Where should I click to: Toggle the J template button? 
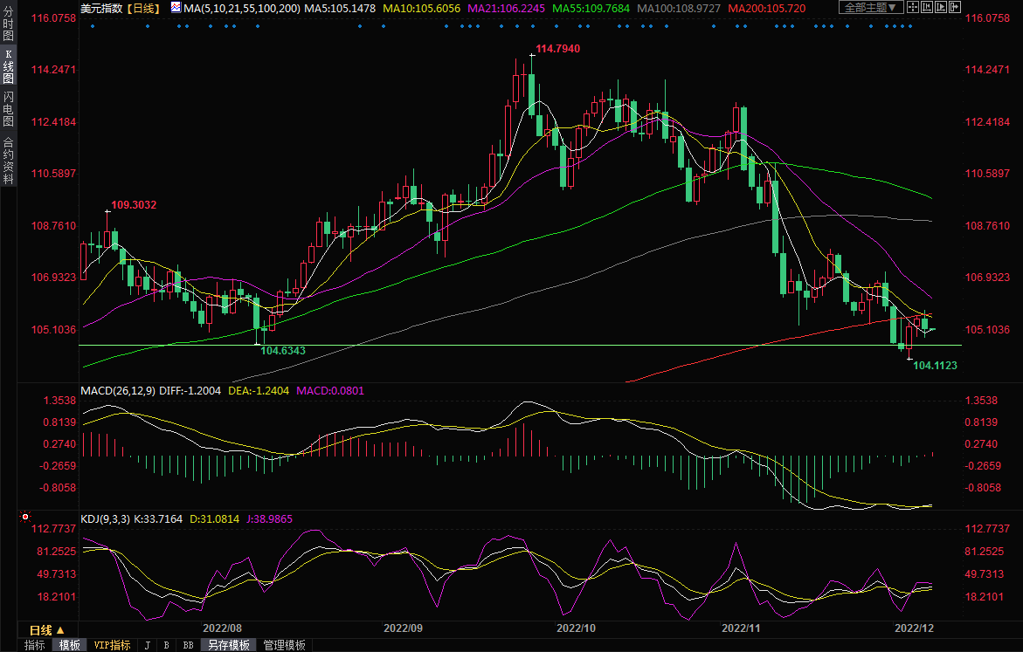coord(146,645)
